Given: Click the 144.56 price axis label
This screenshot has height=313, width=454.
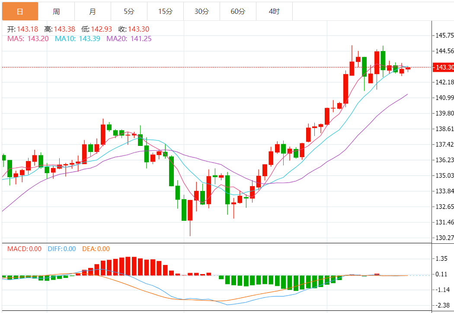Looking at the screenshot, I should pyautogui.click(x=444, y=51).
